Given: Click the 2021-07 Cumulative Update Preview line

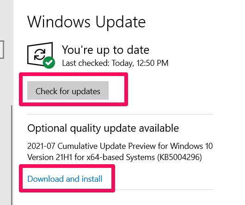Looking at the screenshot, I should (x=120, y=146).
